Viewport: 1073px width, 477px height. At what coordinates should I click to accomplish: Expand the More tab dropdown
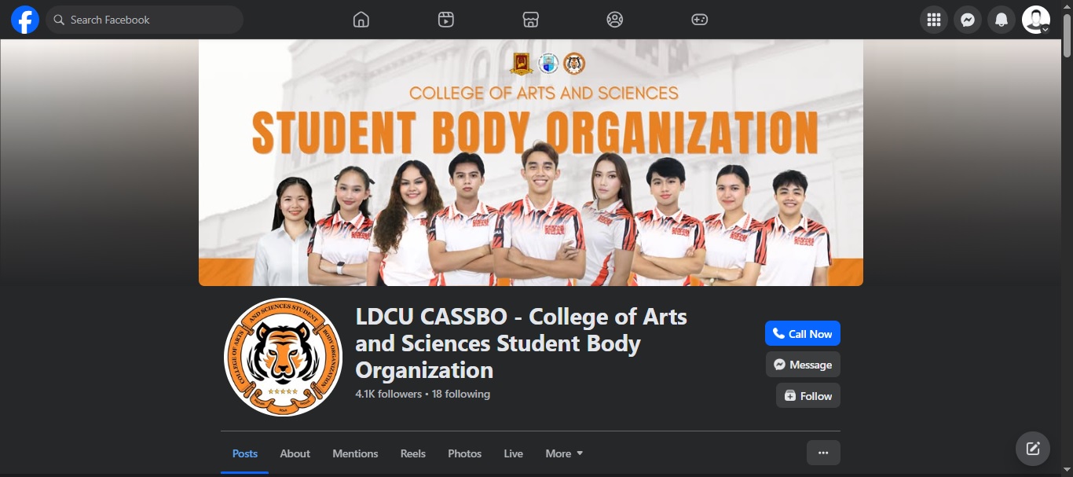[564, 453]
